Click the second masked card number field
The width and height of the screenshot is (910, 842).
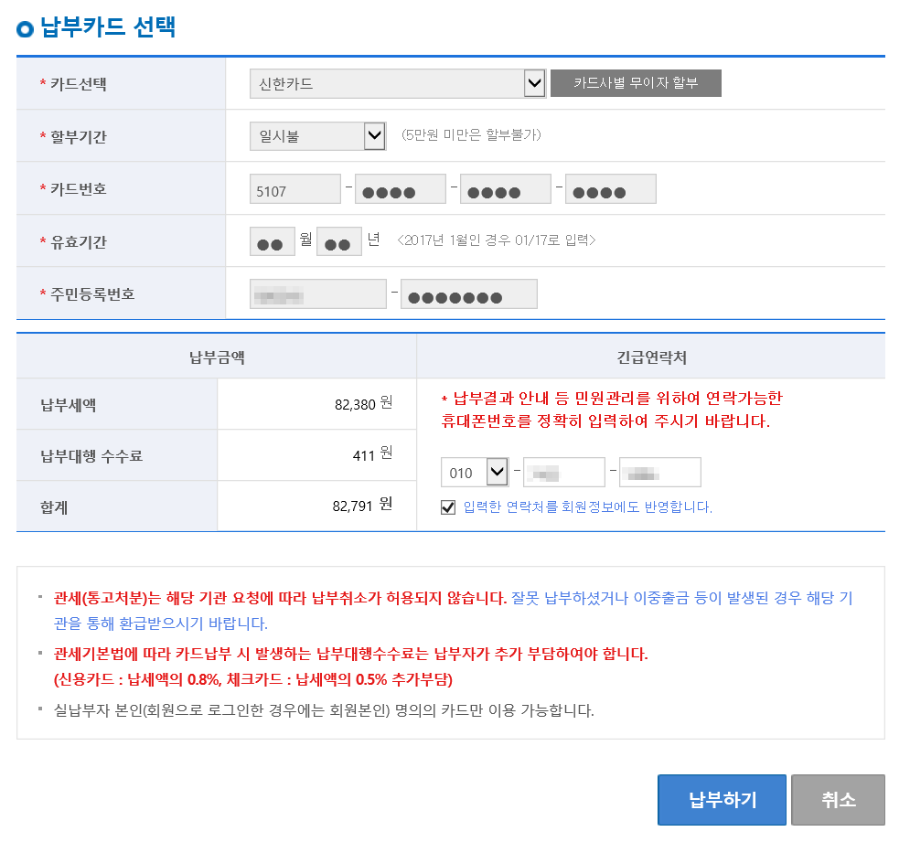click(x=400, y=189)
